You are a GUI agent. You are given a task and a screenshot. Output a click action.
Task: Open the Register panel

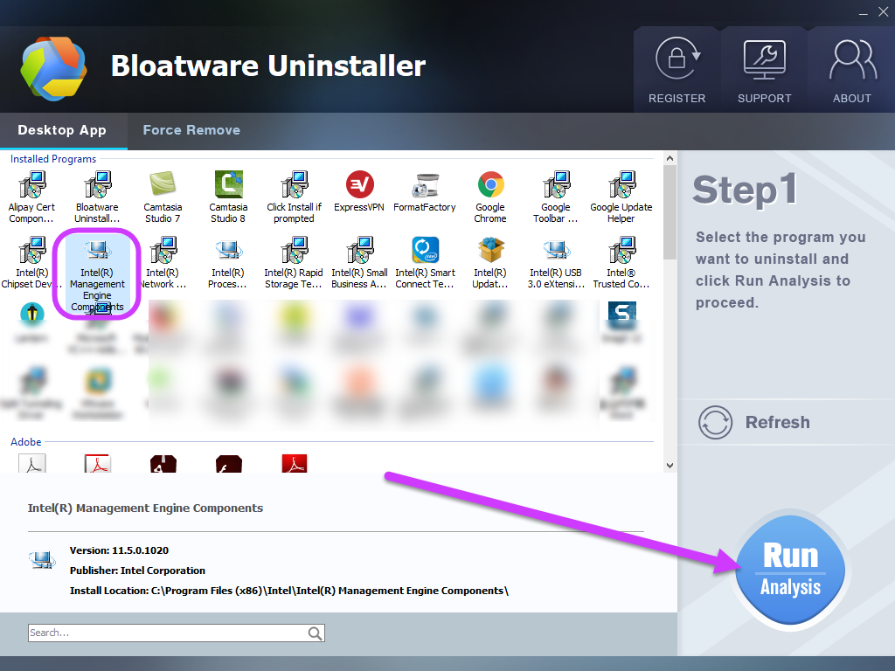(x=676, y=70)
